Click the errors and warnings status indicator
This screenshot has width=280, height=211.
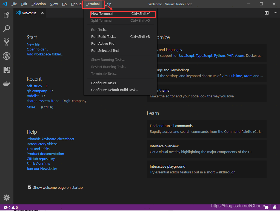tap(11, 207)
